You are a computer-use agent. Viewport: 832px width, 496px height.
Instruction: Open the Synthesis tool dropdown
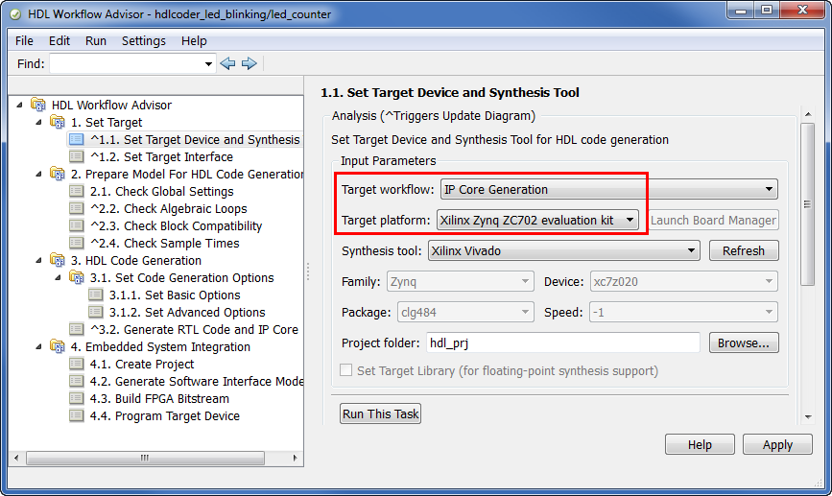(563, 251)
